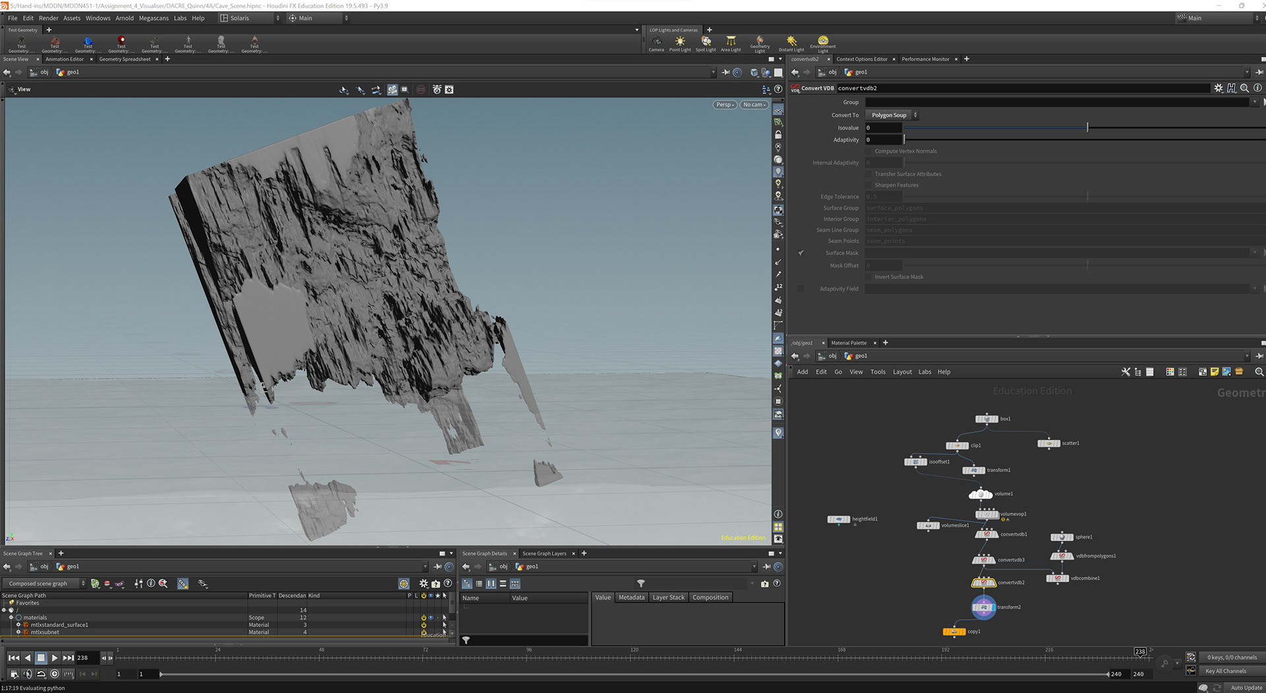Enable Compute Vertex Normals checkbox
This screenshot has height=693, width=1266.
(869, 152)
